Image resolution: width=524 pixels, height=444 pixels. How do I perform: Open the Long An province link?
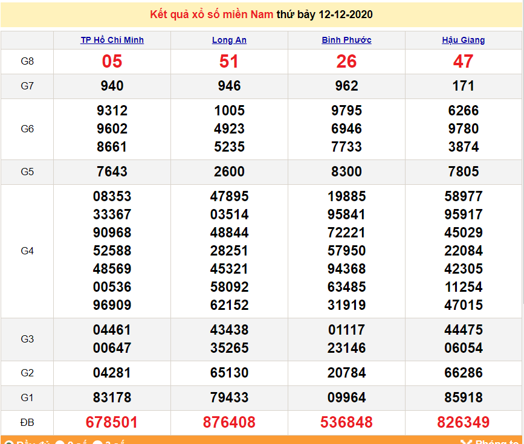[x=229, y=40]
